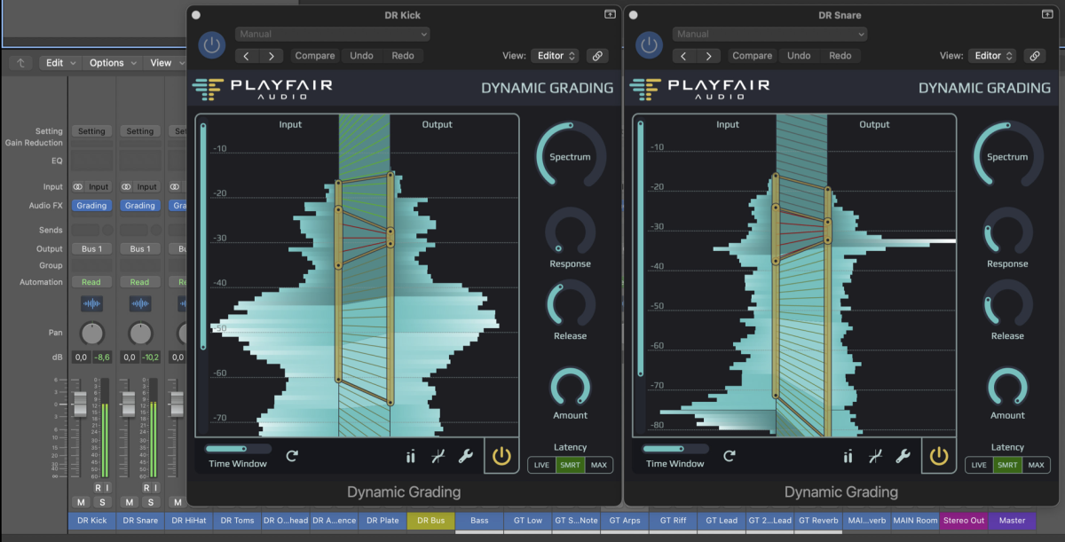Select LIVE latency mode in DR Kick
Screen dimensions: 1065x542
[541, 465]
